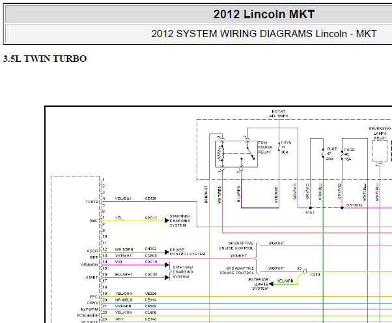
Task: Click the START pin 16 arrow
Action: (x=167, y=277)
